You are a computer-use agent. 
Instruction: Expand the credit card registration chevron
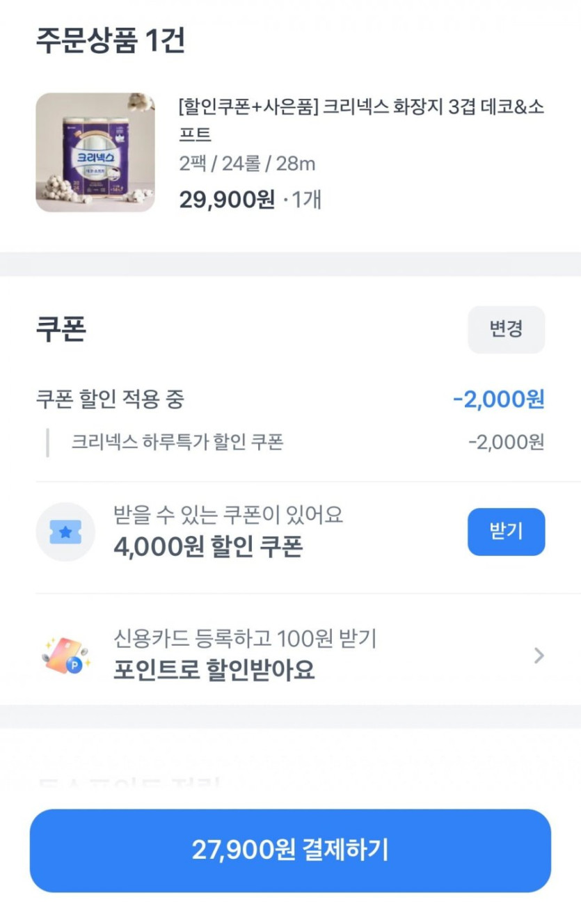539,656
